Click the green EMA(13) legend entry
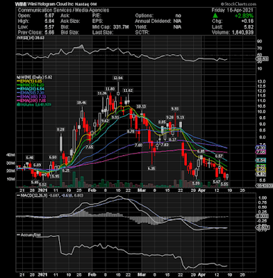Viewport: 273px width, 278px height. coord(31,85)
